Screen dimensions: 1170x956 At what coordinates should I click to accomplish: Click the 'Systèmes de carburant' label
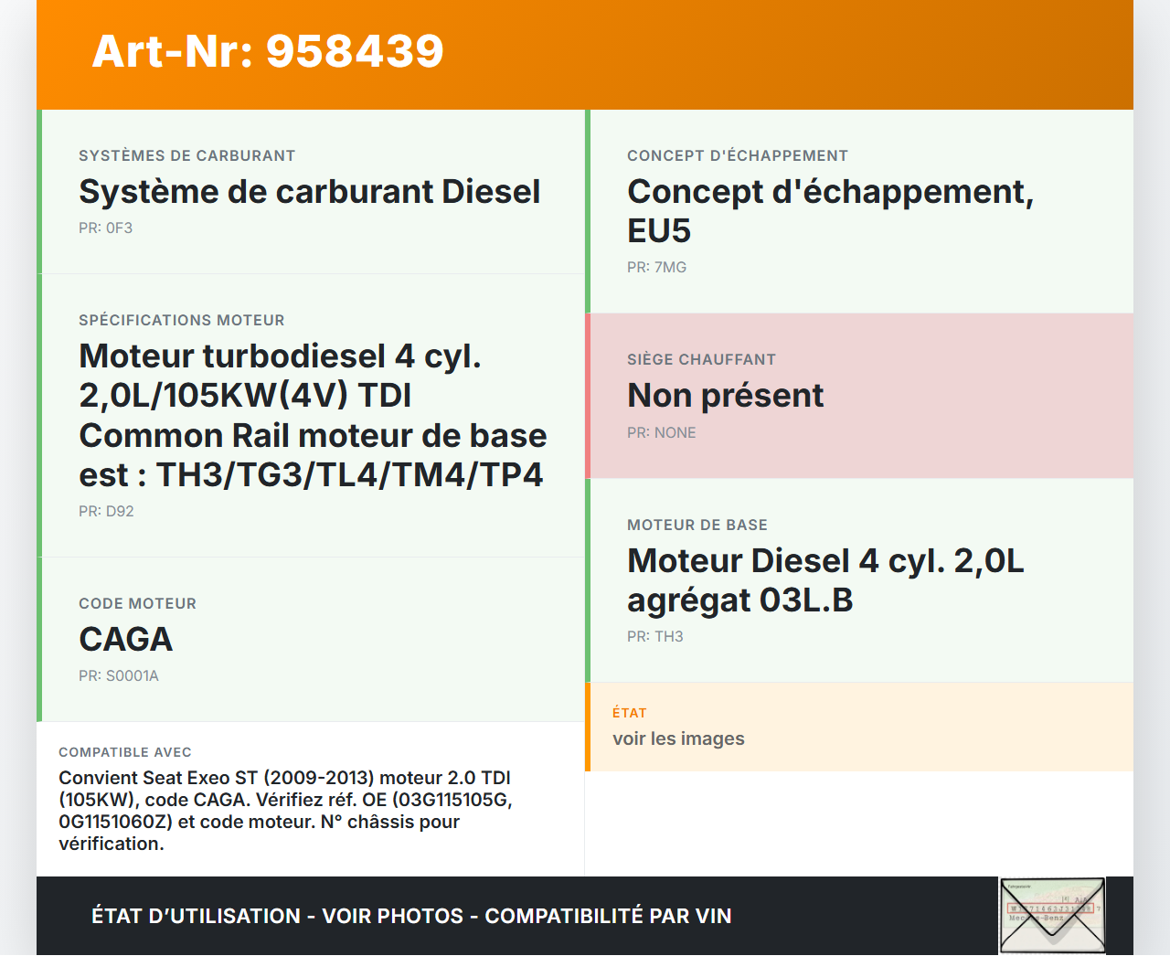pyautogui.click(x=186, y=156)
